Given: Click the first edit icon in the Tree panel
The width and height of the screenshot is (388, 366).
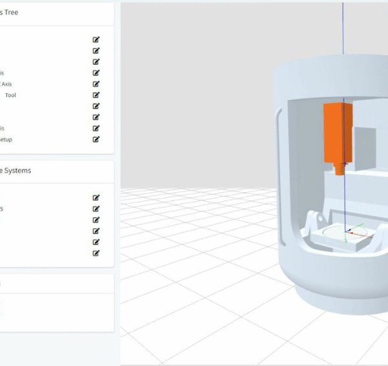Looking at the screenshot, I should tap(96, 39).
